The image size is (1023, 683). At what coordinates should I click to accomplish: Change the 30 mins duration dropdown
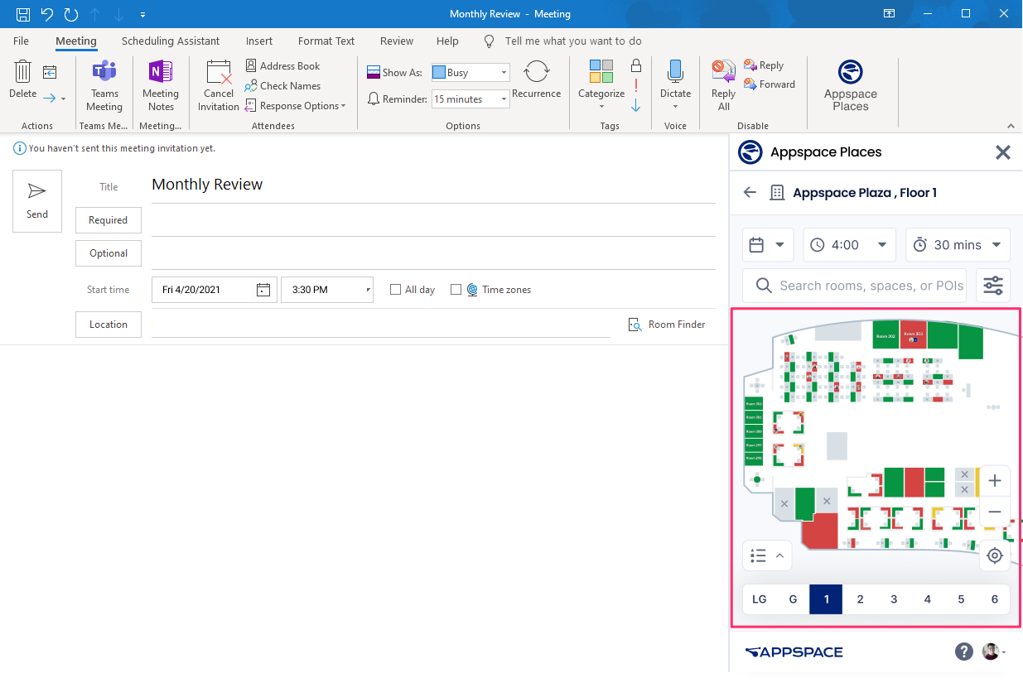pyautogui.click(x=958, y=245)
